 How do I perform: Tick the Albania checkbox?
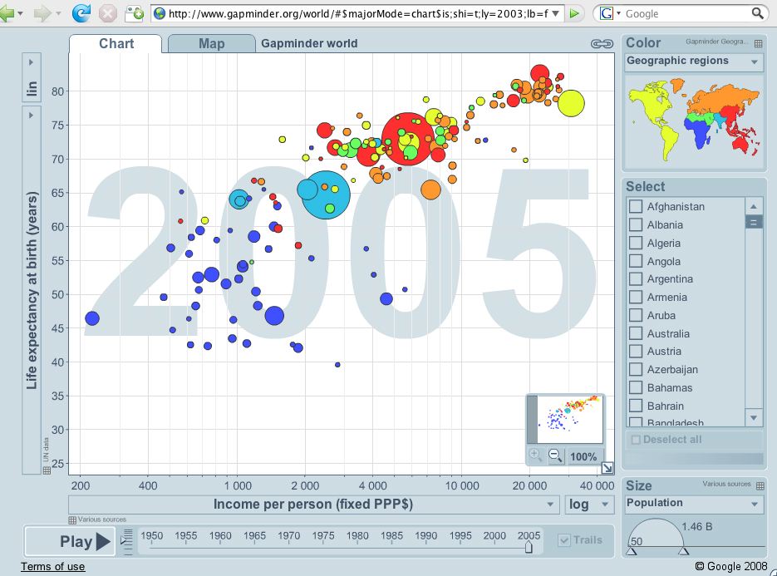[x=635, y=224]
